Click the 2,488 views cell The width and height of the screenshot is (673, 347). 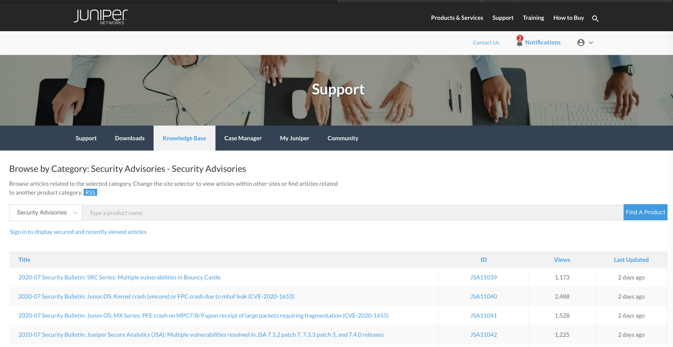pos(562,296)
